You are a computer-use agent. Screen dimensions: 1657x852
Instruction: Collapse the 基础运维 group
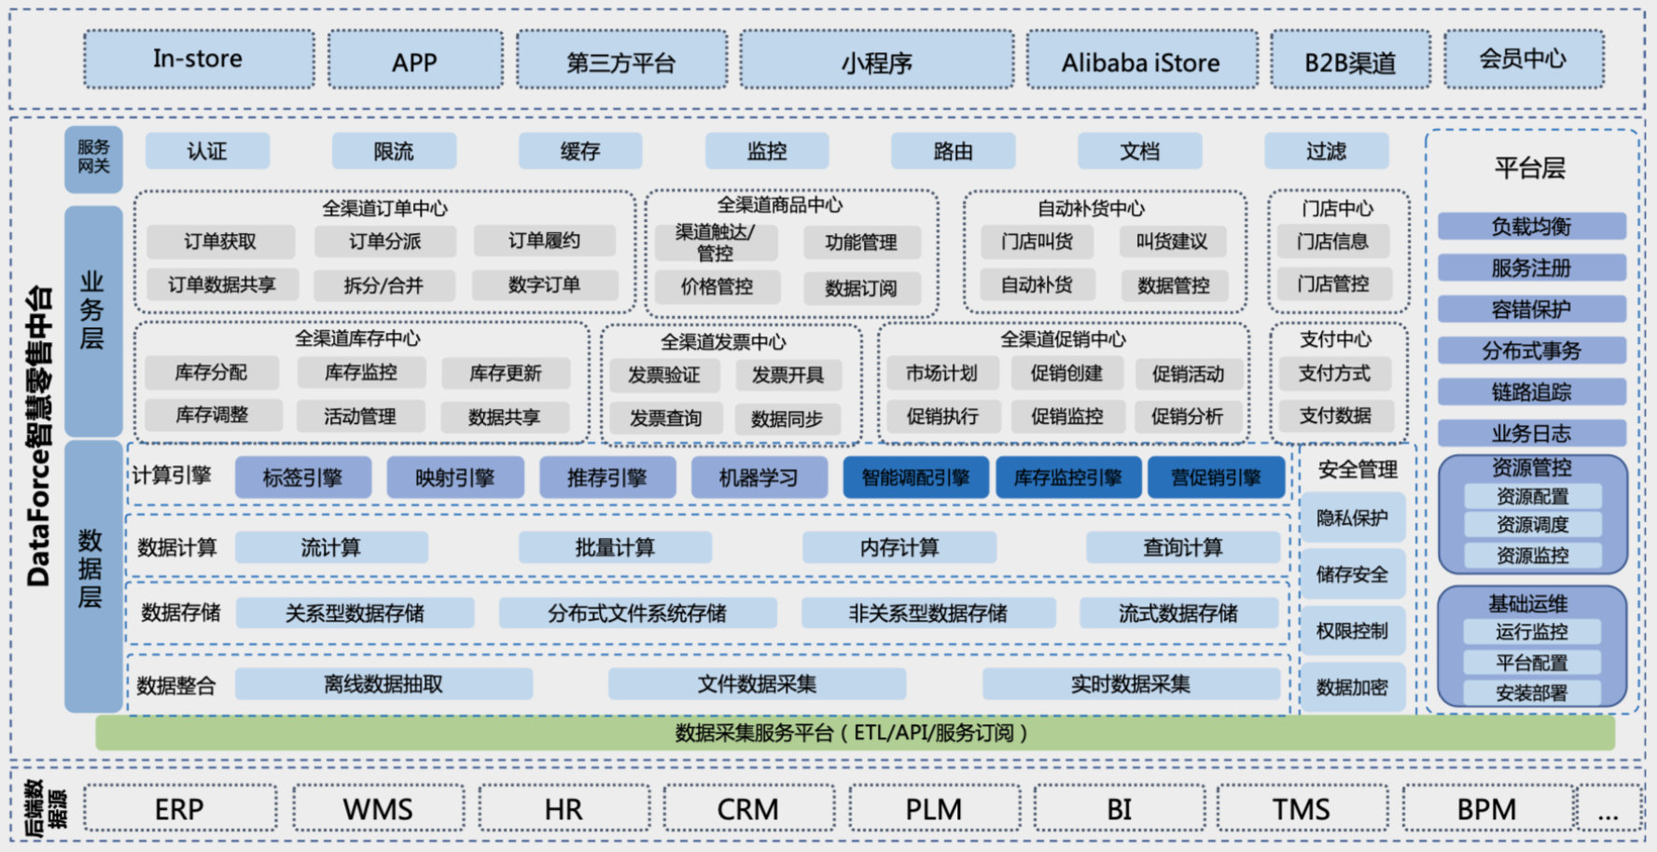click(x=1532, y=603)
